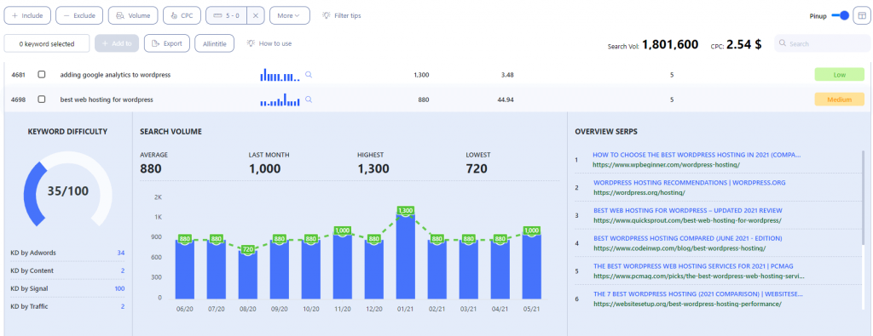The height and width of the screenshot is (336, 873).
Task: Click the 05/21 bar in the chart
Action: point(532,266)
